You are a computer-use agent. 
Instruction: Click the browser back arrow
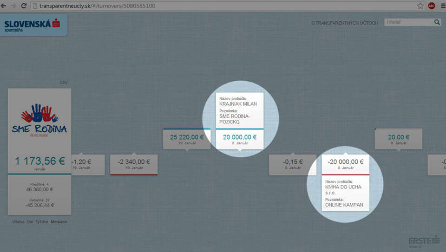point(4,6)
